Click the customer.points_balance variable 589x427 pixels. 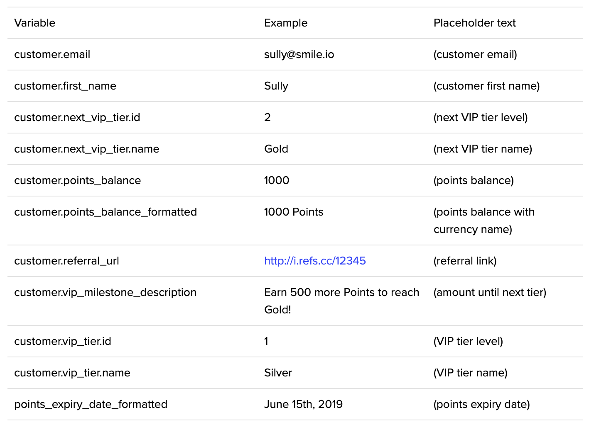(x=78, y=180)
